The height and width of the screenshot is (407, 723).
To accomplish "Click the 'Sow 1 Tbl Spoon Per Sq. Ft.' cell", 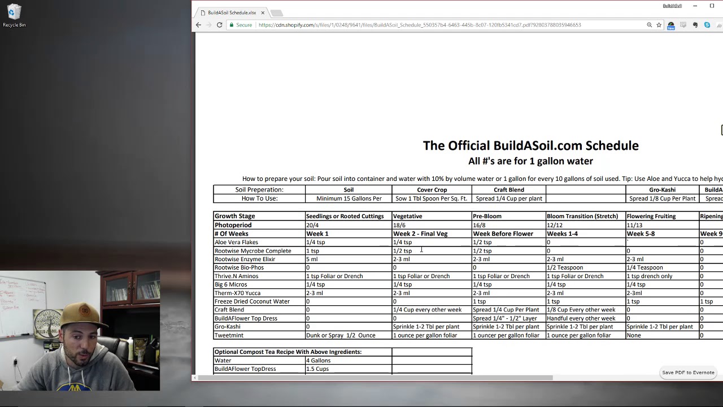I will (432, 198).
